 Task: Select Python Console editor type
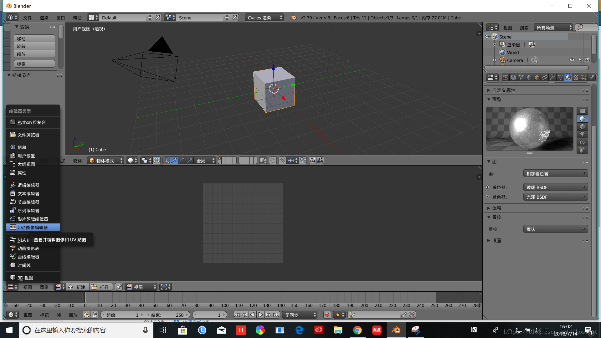(33, 122)
